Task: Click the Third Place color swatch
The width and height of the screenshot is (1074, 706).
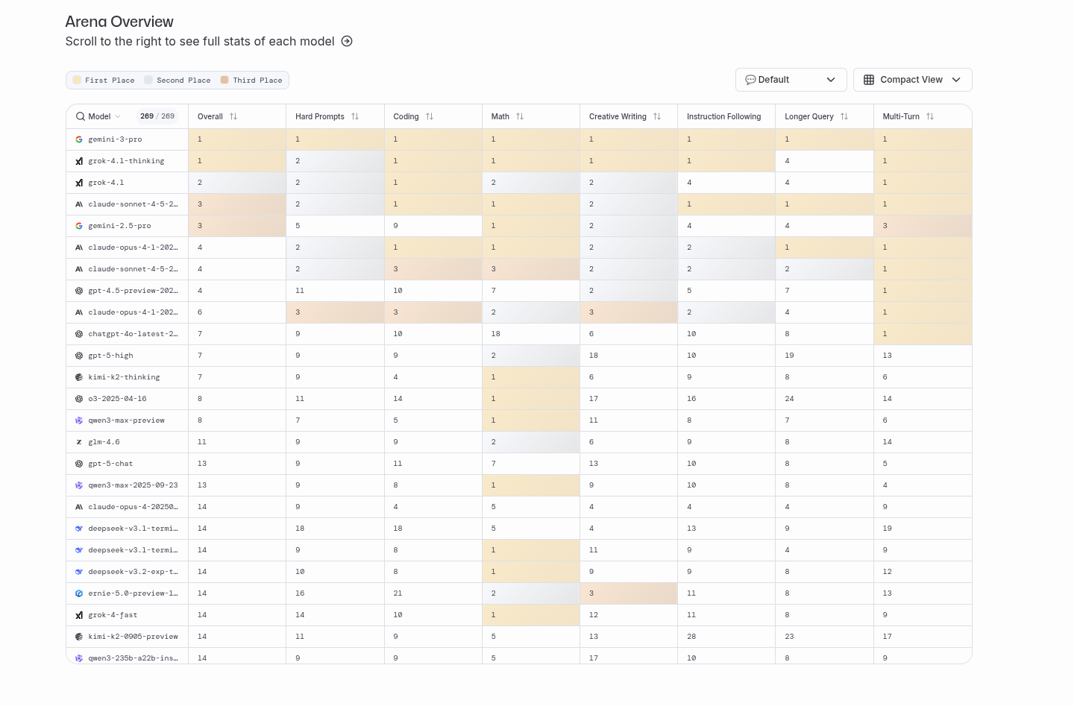Action: coord(224,80)
